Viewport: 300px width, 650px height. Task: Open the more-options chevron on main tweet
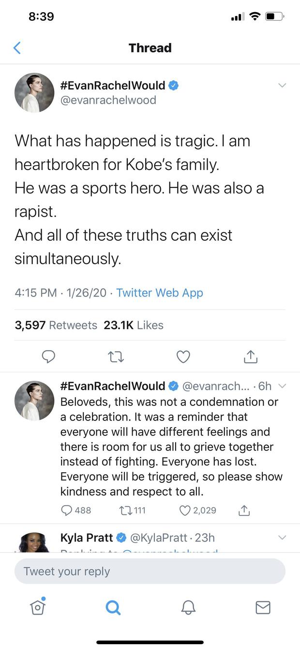click(x=283, y=86)
